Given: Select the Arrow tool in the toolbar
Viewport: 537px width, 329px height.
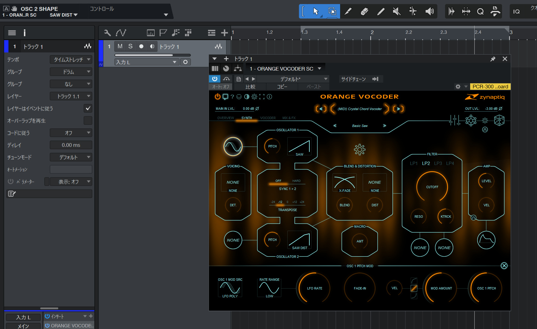Looking at the screenshot, I should click(x=316, y=11).
